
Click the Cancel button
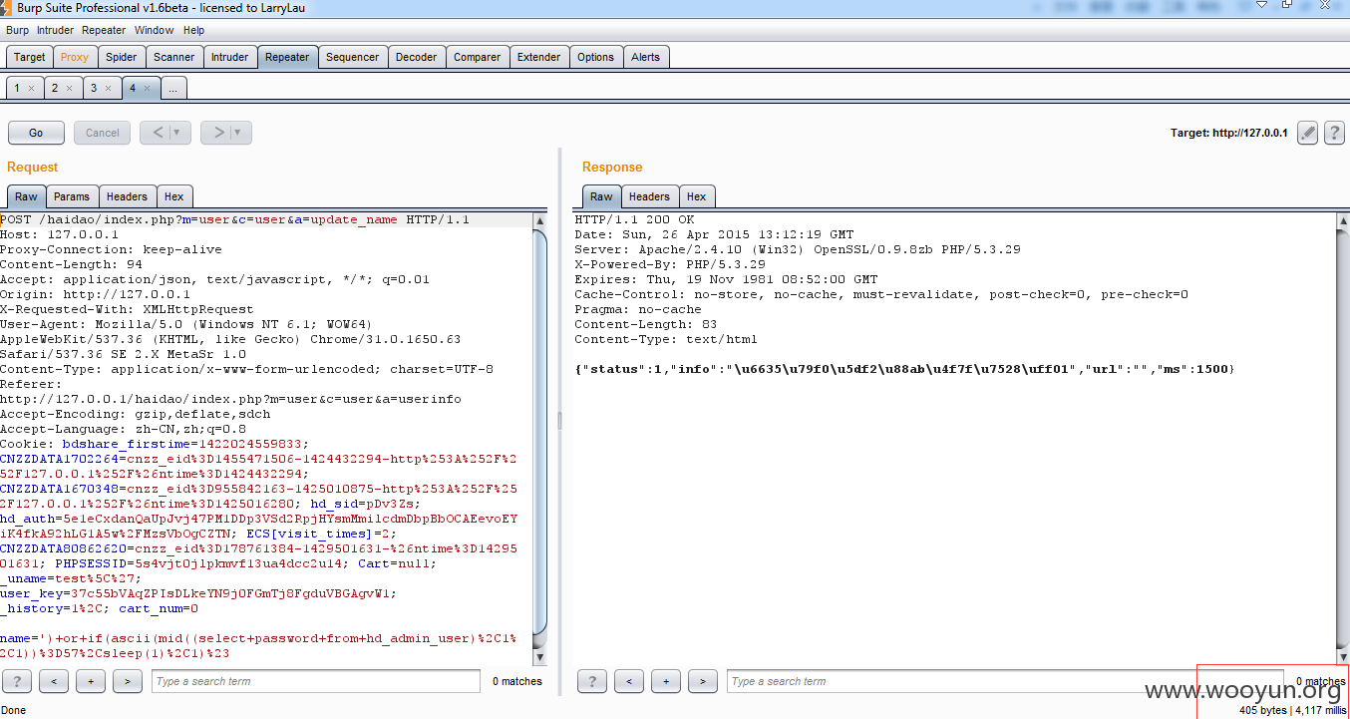(x=103, y=133)
